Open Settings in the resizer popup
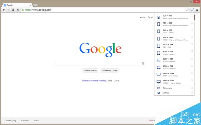The height and width of the screenshot is (125, 201). click(174, 93)
